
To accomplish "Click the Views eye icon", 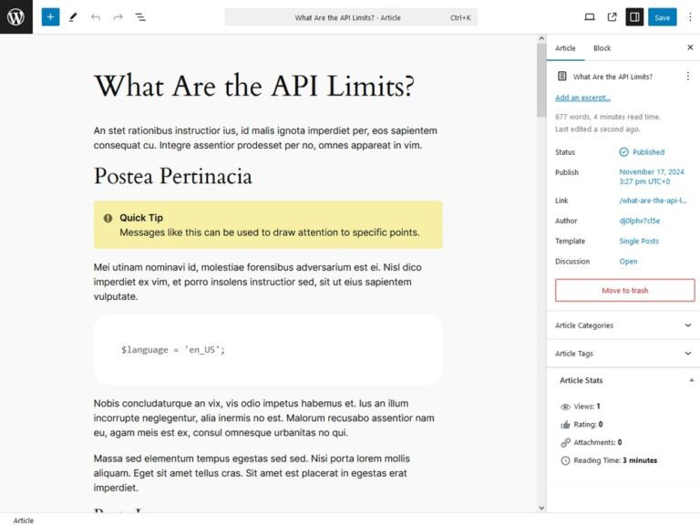I will tap(565, 407).
